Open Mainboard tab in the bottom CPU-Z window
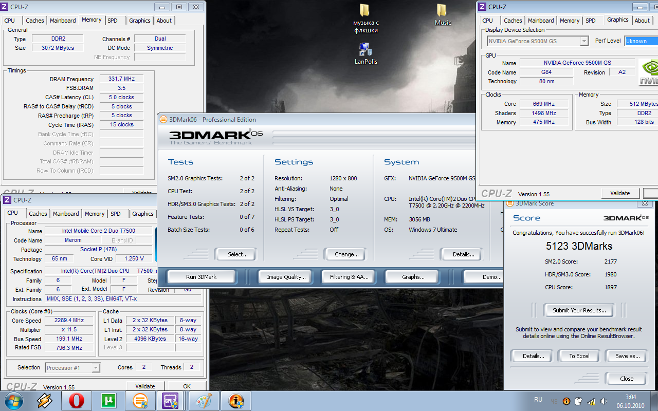This screenshot has height=411, width=658. click(66, 214)
